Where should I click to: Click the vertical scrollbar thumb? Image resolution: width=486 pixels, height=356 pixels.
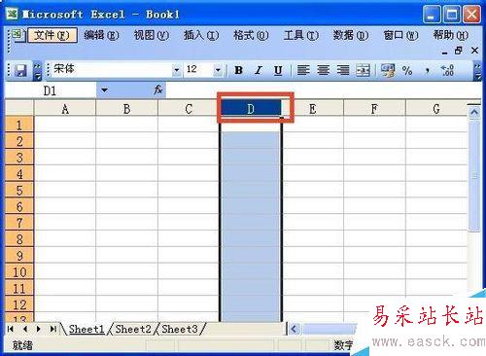474,175
